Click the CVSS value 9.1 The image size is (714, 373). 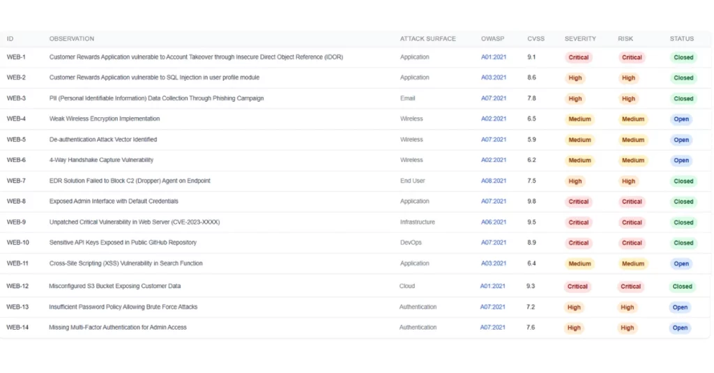tap(531, 57)
